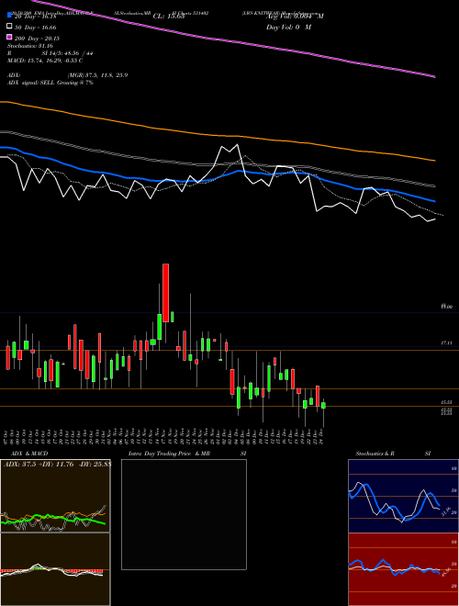459x606 pixels.
Task: Select the '200 Day - 20.15' legend text
Action: [37, 39]
